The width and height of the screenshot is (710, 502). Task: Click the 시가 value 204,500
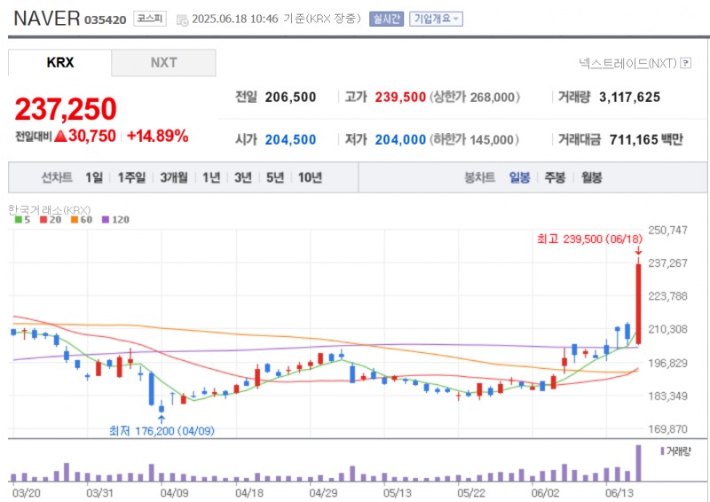(290, 140)
